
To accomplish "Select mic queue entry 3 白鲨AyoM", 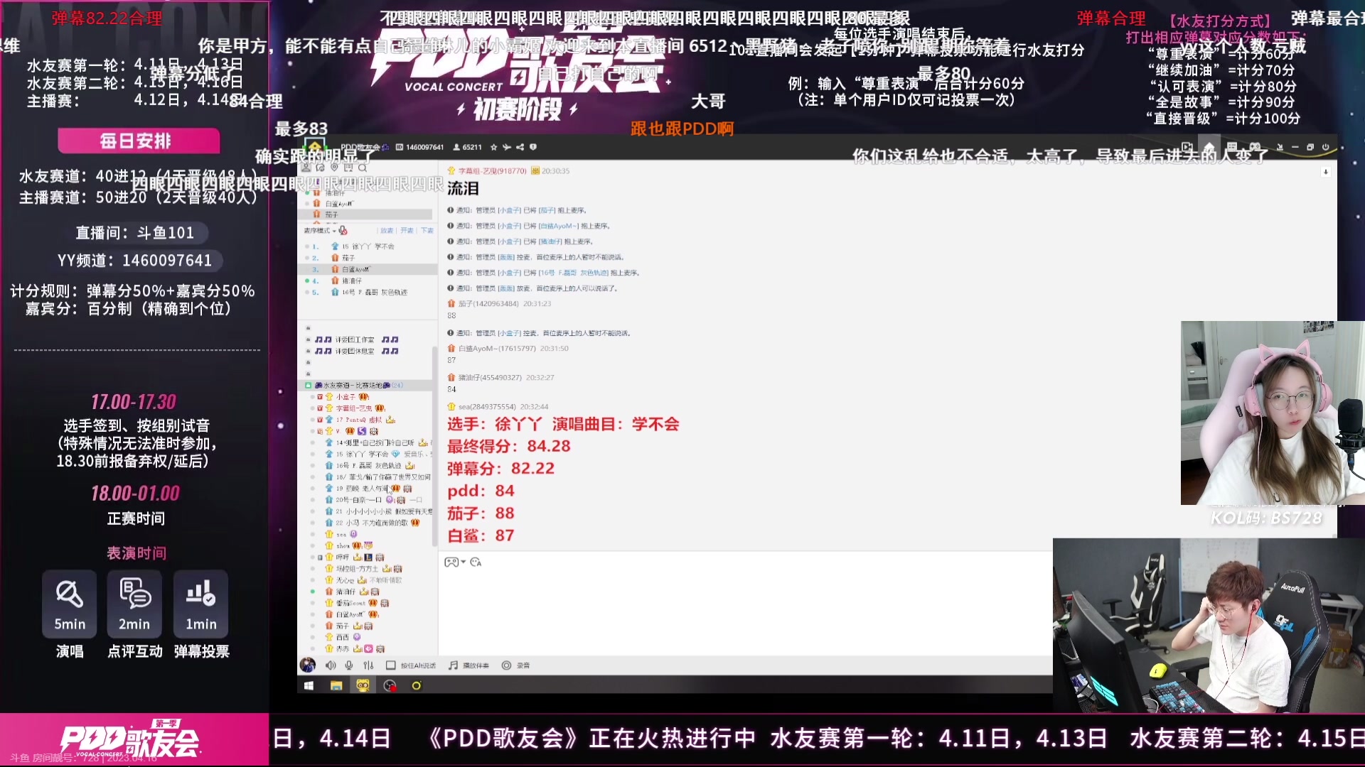I will coord(367,269).
